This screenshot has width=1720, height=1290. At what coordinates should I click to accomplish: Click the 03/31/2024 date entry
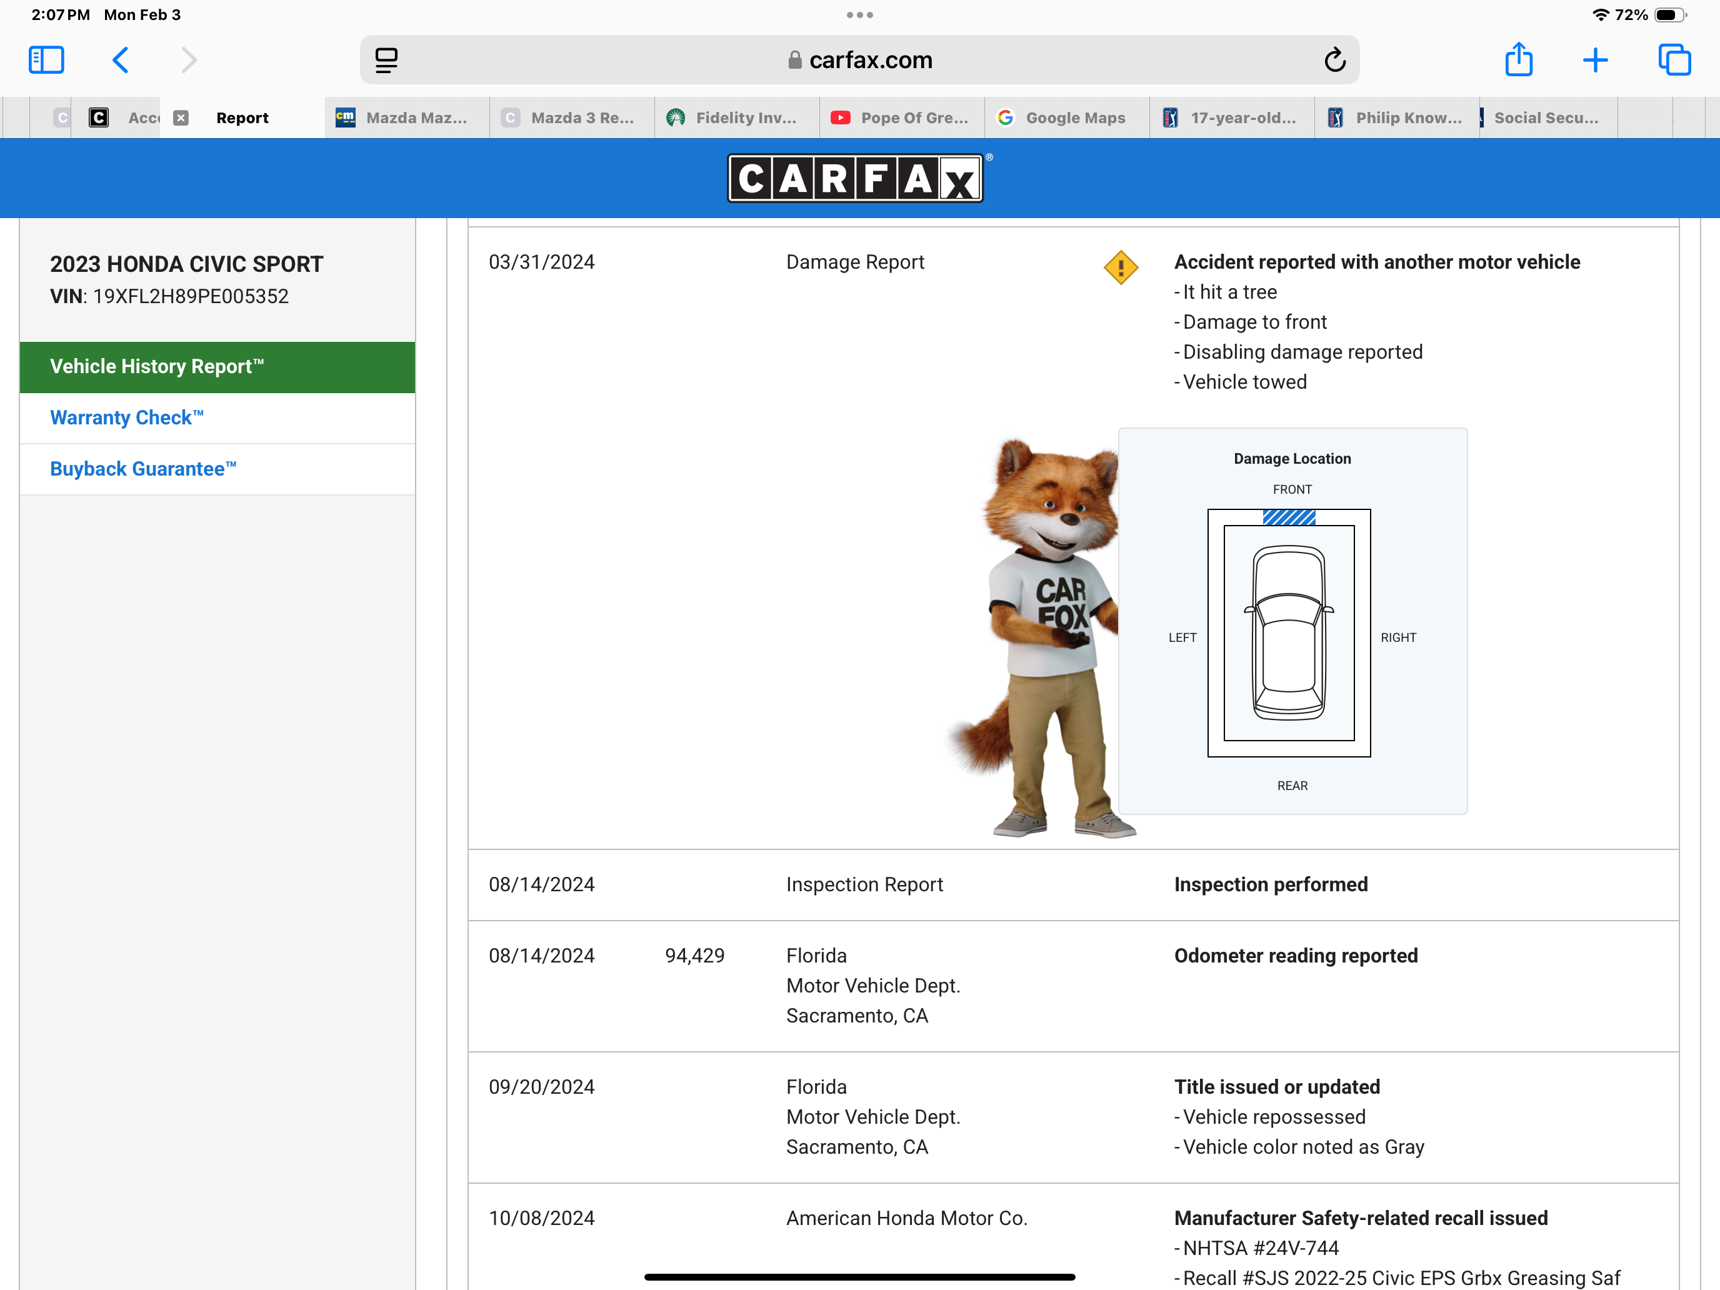coord(541,262)
